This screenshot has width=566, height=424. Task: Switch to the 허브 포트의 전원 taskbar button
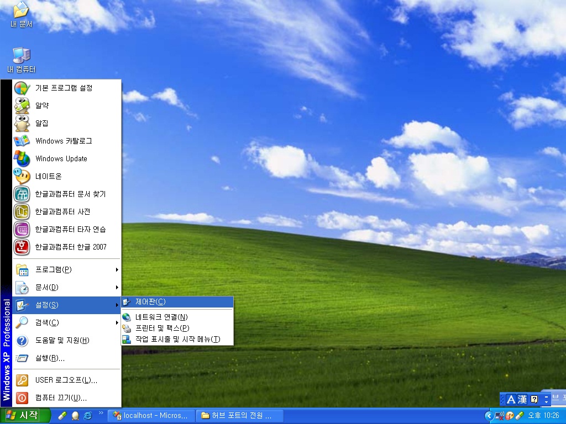(240, 416)
